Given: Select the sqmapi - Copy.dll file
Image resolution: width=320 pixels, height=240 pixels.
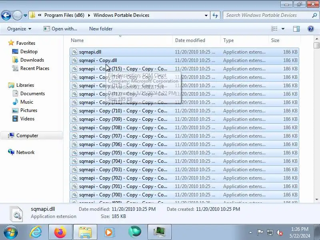Looking at the screenshot, I should coord(184,60).
